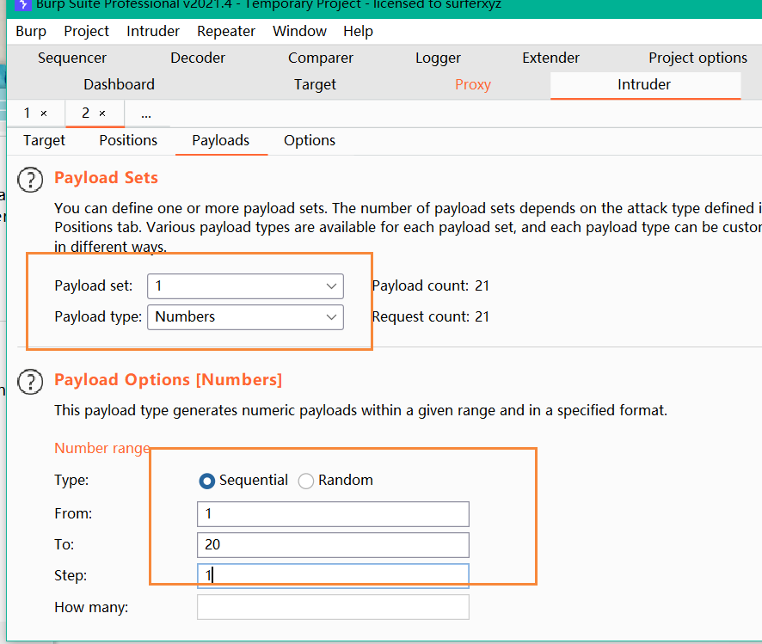Select the main Intruder tool tab
The image size is (762, 644).
pos(644,84)
